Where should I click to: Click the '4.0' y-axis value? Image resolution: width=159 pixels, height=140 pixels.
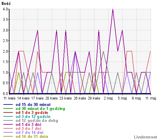[6, 9]
